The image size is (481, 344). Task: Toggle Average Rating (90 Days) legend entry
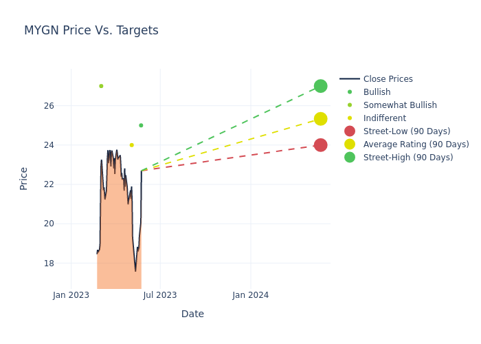coord(416,144)
